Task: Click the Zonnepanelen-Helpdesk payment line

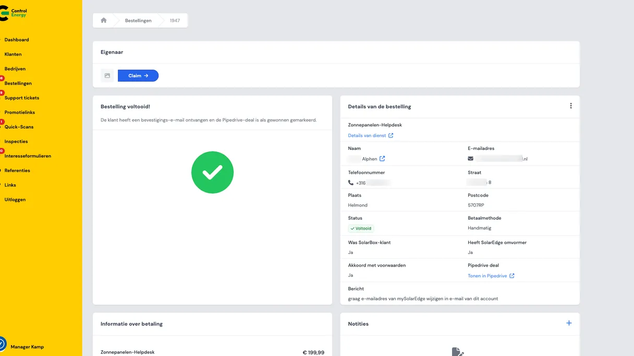Action: (x=127, y=352)
